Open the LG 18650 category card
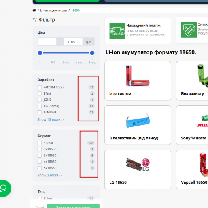The height and width of the screenshot is (208, 208). [x=138, y=169]
